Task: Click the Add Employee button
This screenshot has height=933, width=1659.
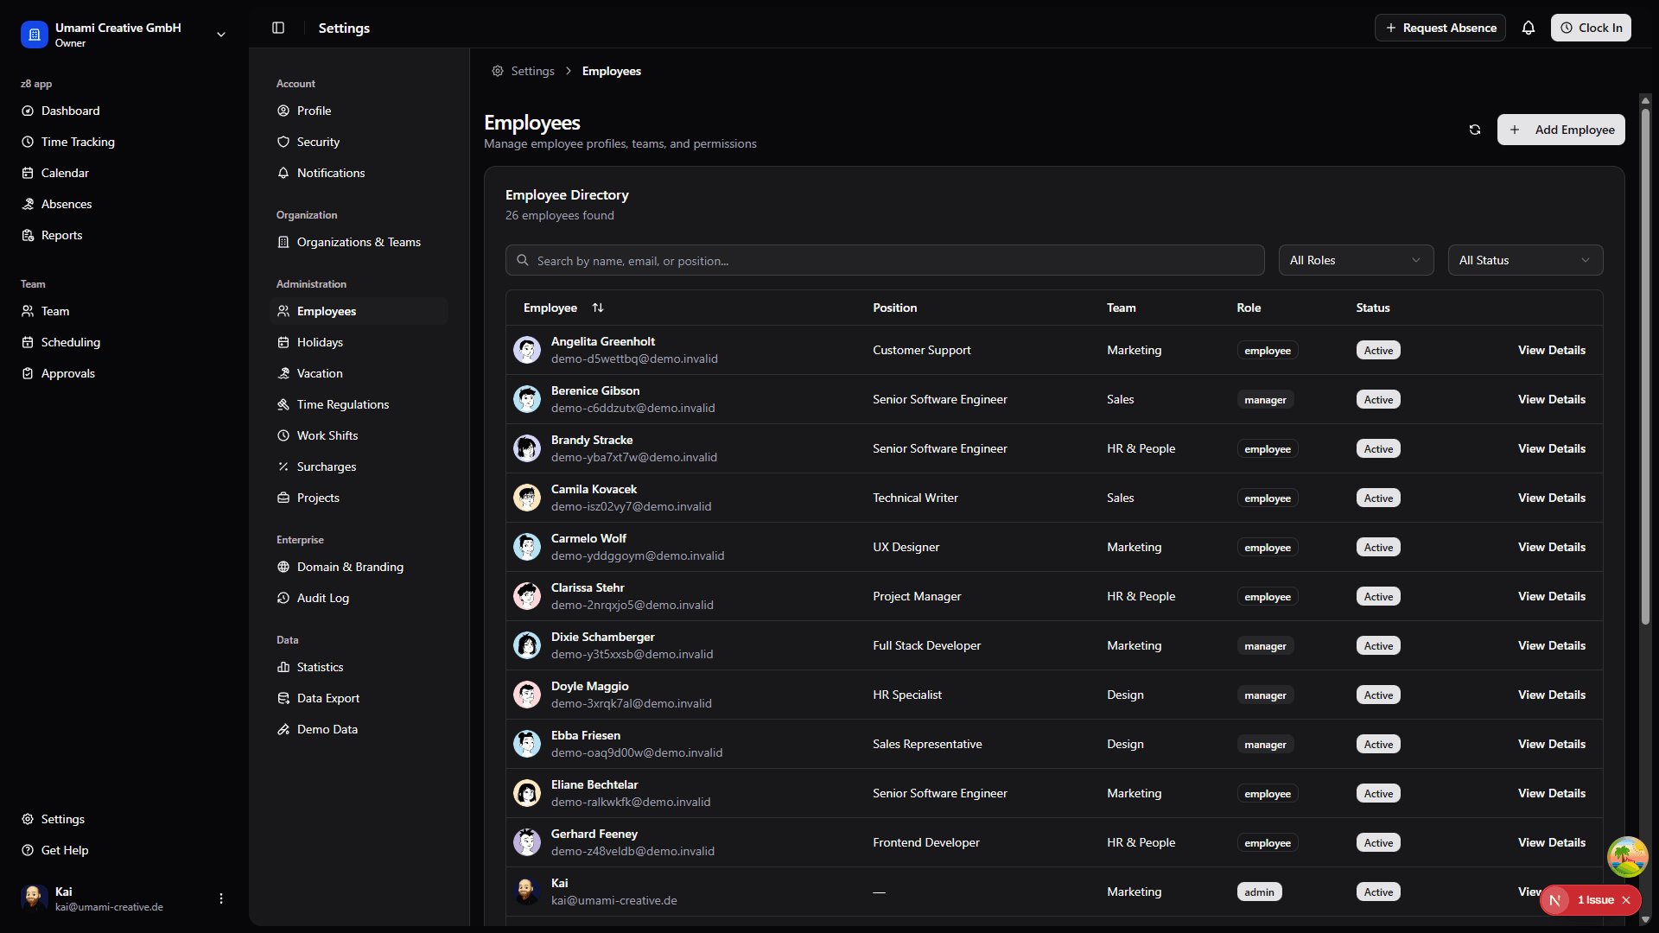Action: point(1560,130)
